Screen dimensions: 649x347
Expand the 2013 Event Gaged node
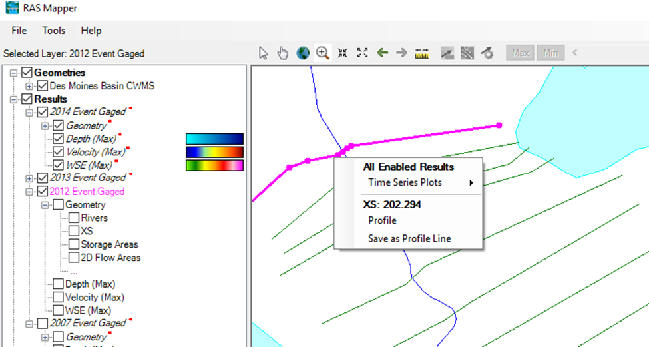(29, 178)
